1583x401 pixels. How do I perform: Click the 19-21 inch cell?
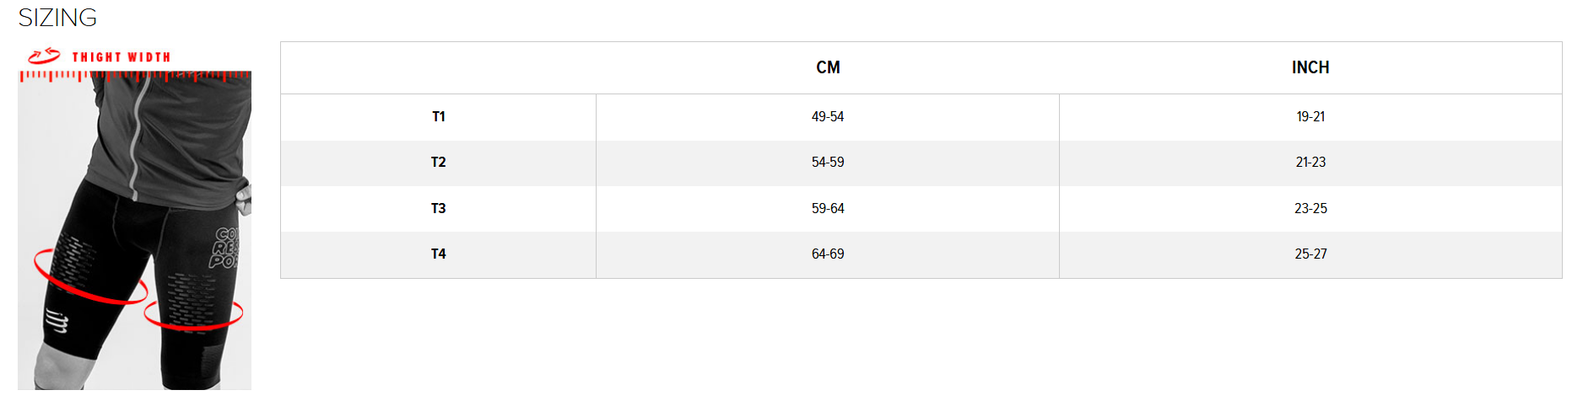(1310, 116)
